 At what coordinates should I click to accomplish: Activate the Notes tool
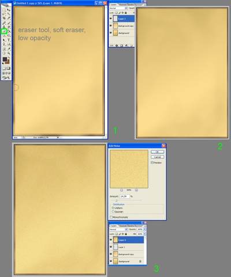4,49
